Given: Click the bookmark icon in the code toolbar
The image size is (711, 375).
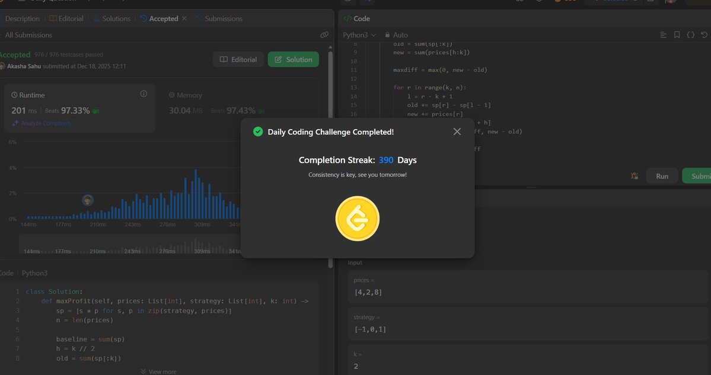Looking at the screenshot, I should [677, 35].
